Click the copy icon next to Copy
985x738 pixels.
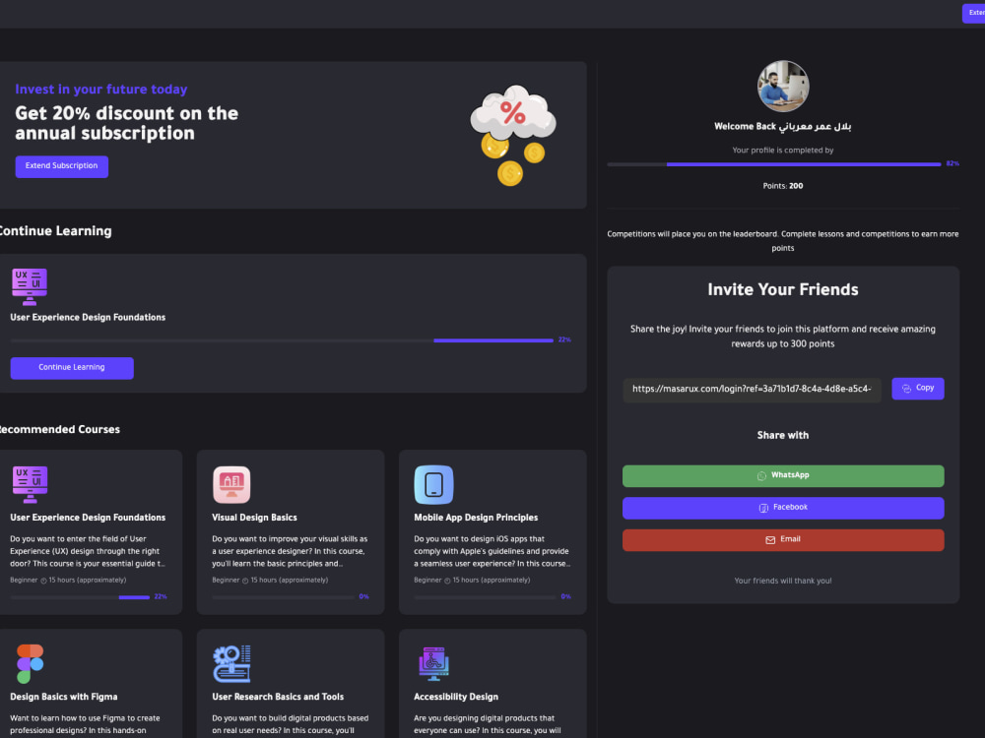(x=906, y=389)
